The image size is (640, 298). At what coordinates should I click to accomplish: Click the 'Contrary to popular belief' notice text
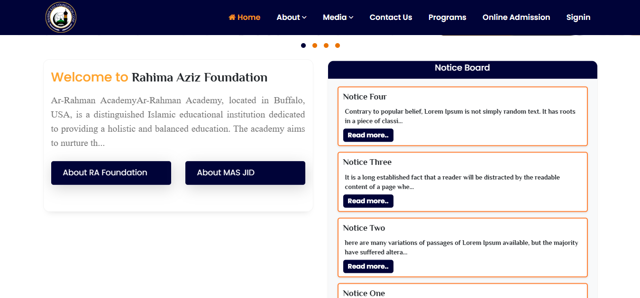tap(460, 116)
